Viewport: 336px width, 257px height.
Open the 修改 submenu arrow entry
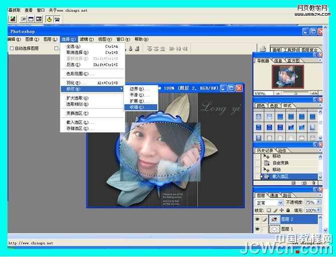point(92,89)
